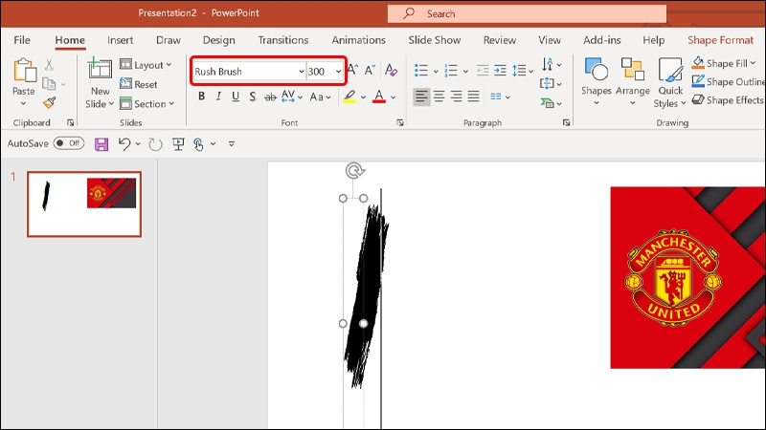Open highlight color dropdown arrow
Viewport: 766px width, 430px height.
click(x=363, y=97)
